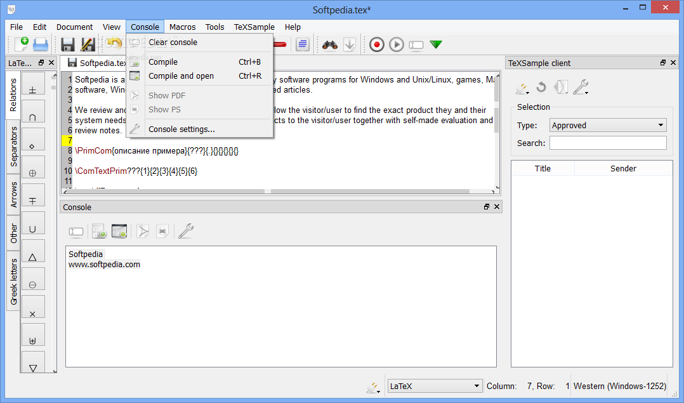Click the text-field icon next to play button
Screen dimensions: 684x403
(416, 45)
